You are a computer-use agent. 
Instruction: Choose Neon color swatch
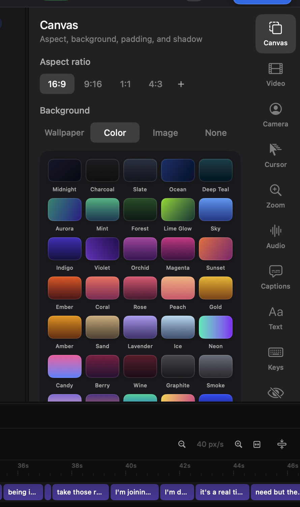[x=215, y=327]
